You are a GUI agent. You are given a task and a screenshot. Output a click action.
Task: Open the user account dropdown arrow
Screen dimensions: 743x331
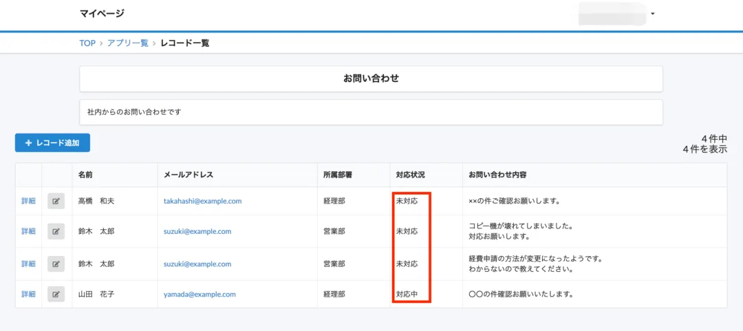click(x=652, y=14)
